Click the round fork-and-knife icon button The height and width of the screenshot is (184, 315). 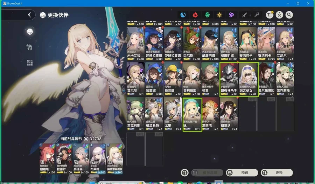(x=185, y=172)
